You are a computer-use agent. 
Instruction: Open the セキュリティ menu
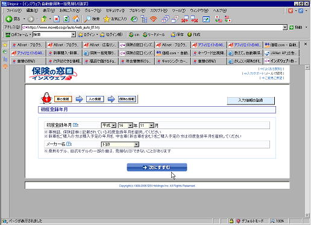(115, 10)
